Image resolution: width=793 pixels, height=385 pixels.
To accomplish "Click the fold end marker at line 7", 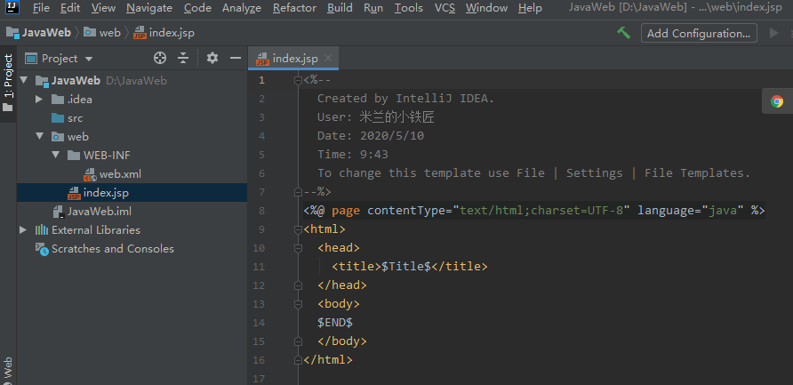I will tap(299, 192).
